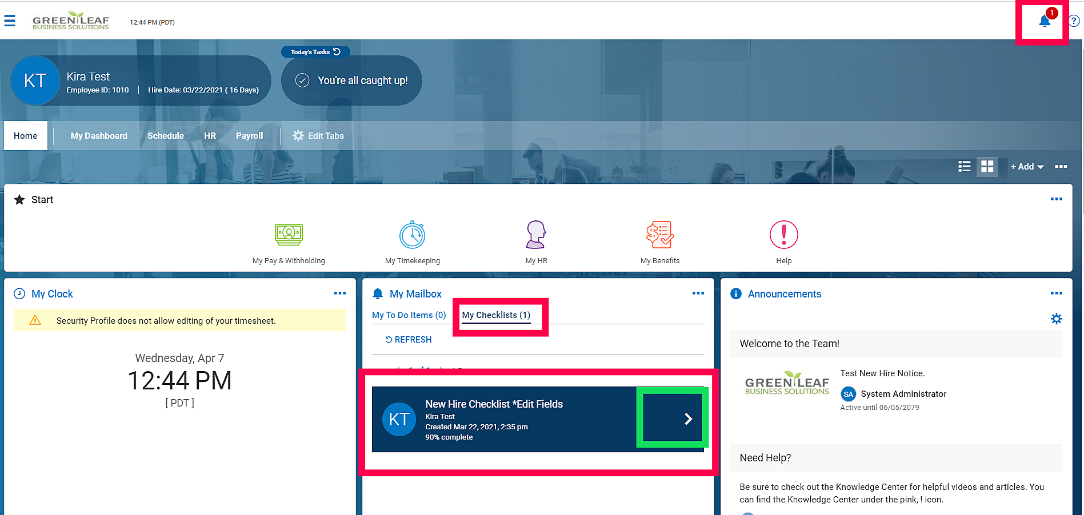Open My Mailbox panel options ellipsis

698,293
